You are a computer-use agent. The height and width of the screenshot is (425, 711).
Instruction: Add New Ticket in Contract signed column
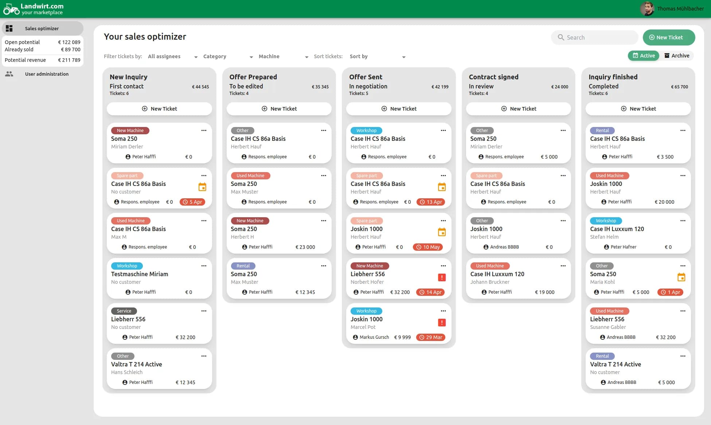point(519,109)
